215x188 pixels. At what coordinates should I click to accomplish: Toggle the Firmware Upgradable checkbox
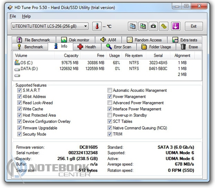pos(19,128)
